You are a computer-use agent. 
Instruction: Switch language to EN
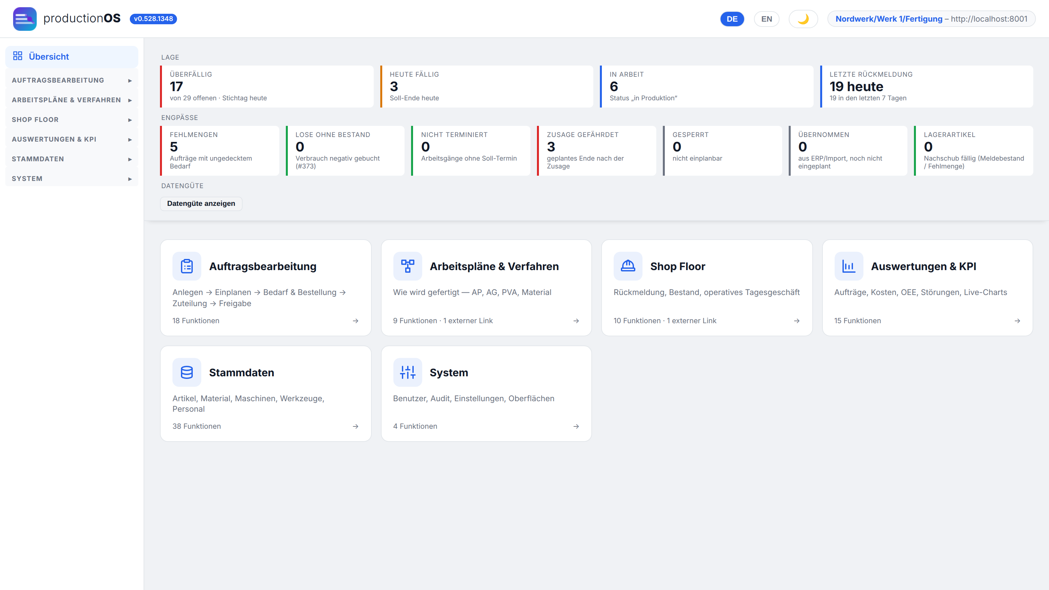coord(766,19)
